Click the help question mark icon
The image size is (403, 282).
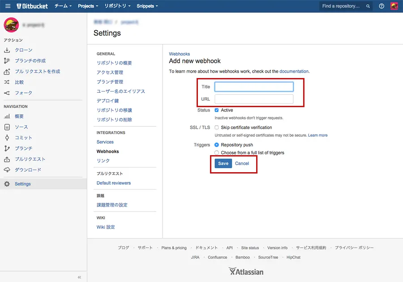(x=382, y=6)
